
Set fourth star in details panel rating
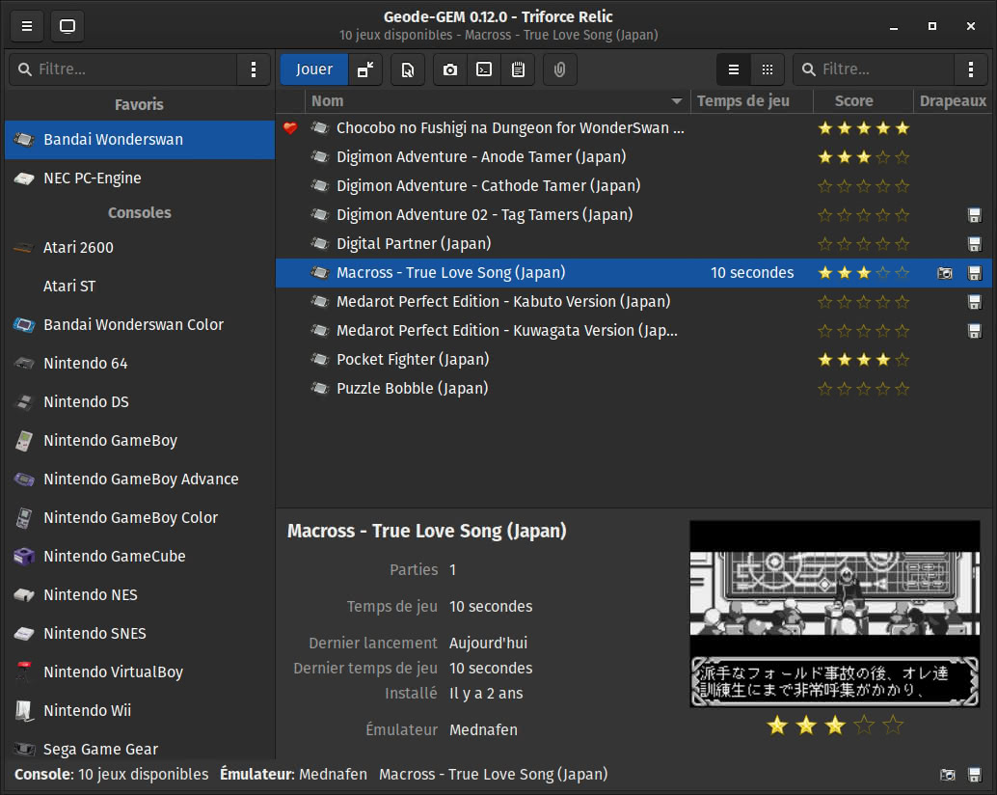864,726
